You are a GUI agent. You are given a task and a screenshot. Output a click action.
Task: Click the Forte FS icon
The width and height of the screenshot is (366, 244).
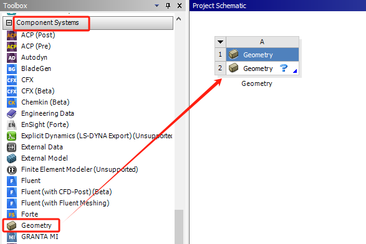pos(12,214)
